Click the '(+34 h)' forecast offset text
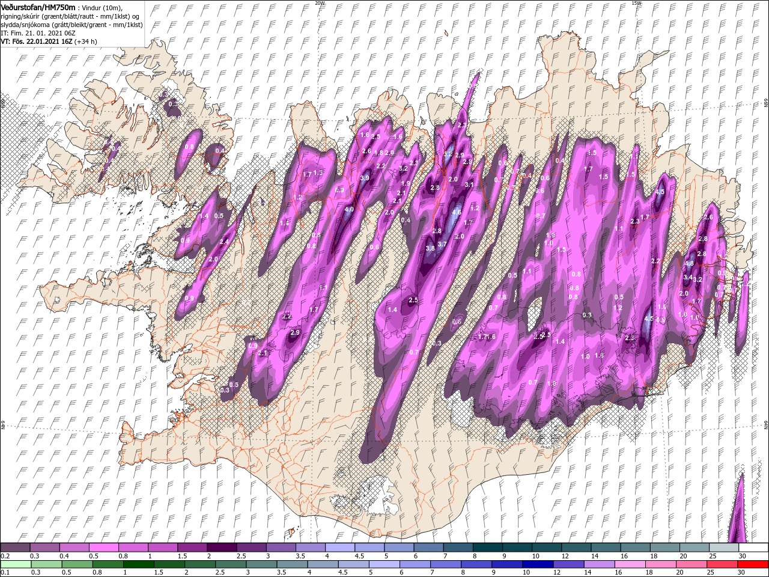Viewport: 769px width, 577px height. click(x=85, y=42)
